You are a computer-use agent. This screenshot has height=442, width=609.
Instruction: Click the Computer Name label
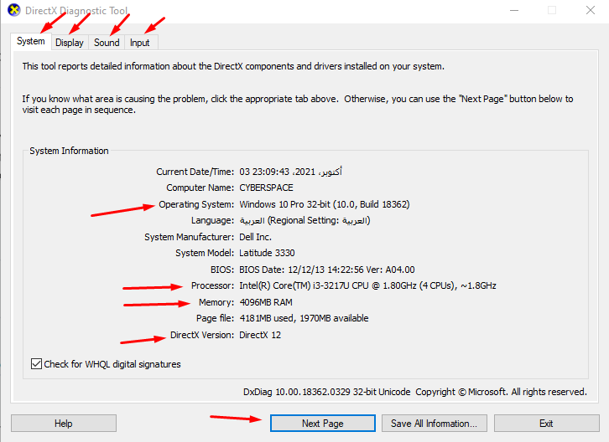[200, 188]
